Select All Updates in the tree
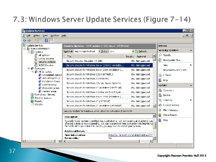 click(44, 55)
